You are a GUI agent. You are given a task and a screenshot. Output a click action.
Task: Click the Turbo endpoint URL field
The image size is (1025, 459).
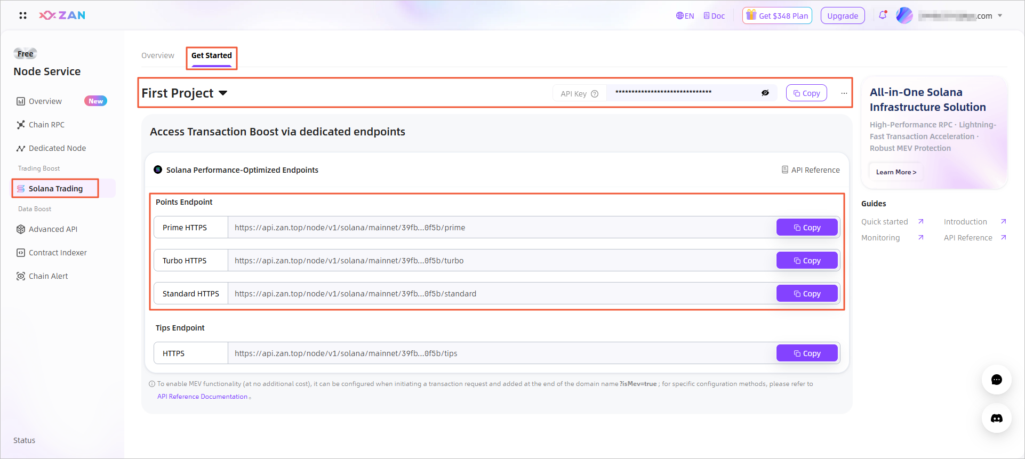[x=501, y=261]
